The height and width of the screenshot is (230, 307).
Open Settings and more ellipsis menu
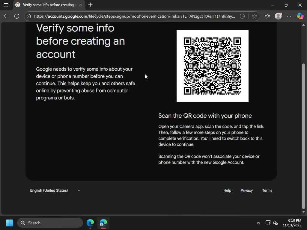click(289, 16)
